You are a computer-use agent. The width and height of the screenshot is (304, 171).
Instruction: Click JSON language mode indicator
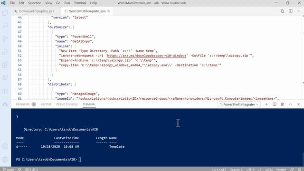(x=269, y=170)
